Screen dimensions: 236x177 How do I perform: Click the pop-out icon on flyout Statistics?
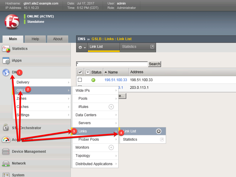click(x=162, y=140)
